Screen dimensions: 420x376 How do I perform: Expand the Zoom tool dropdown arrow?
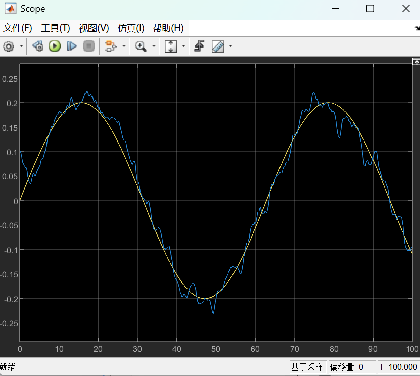tap(153, 46)
